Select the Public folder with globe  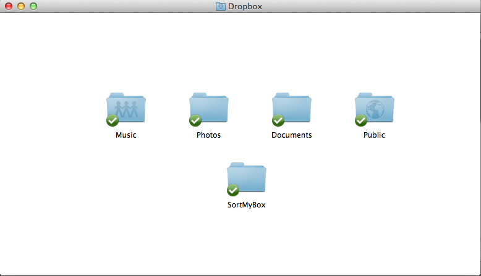point(376,108)
